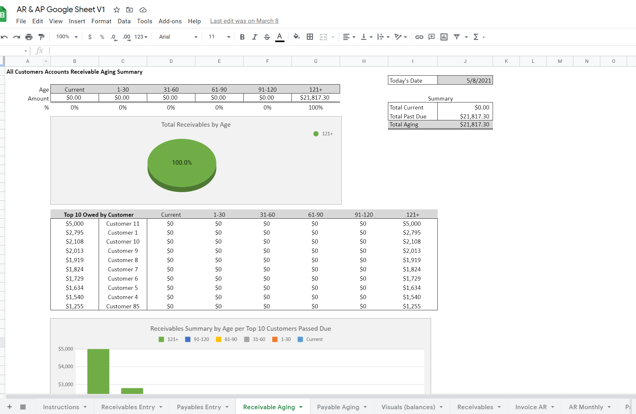The height and width of the screenshot is (414, 636).
Task: Open the Data menu
Action: [x=124, y=21]
